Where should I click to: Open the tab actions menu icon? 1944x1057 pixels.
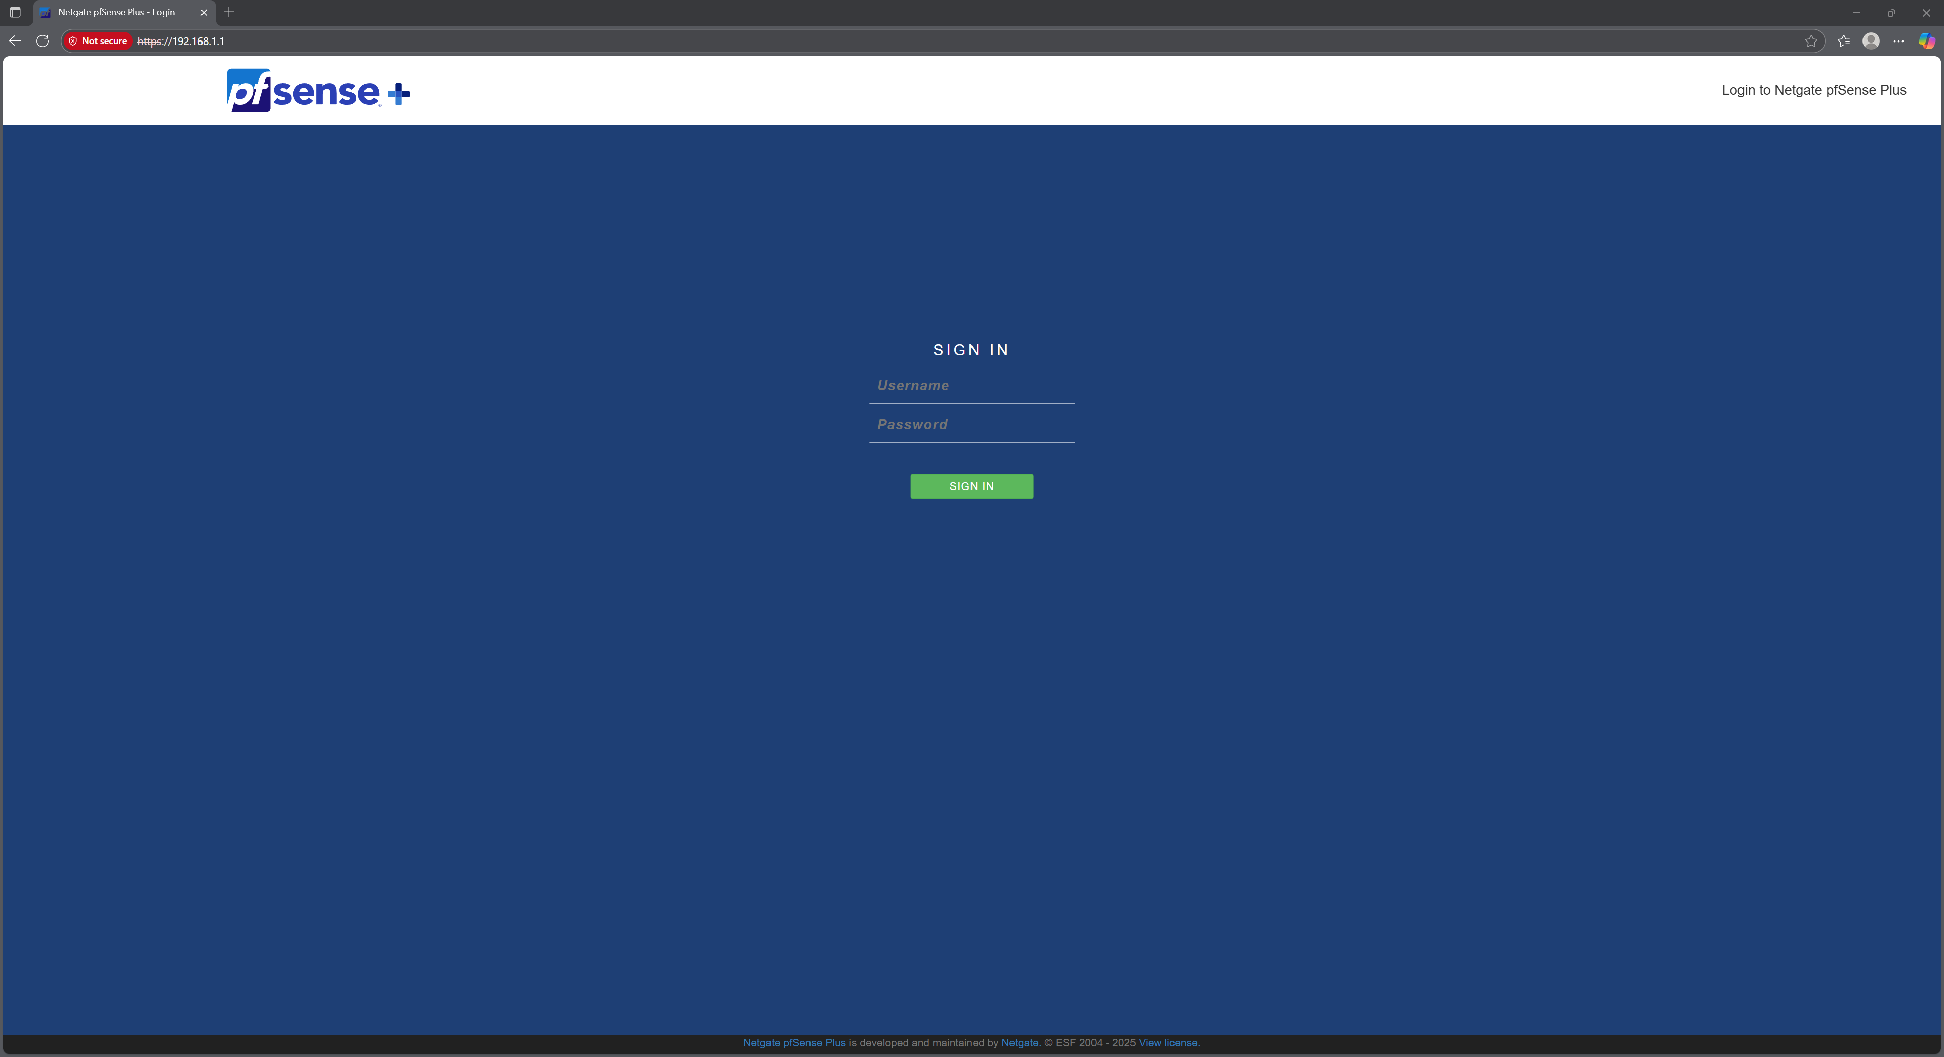(x=15, y=12)
